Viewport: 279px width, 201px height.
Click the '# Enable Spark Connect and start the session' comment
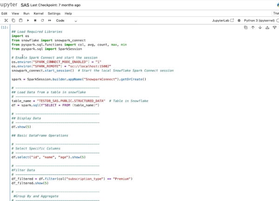pos(54,58)
